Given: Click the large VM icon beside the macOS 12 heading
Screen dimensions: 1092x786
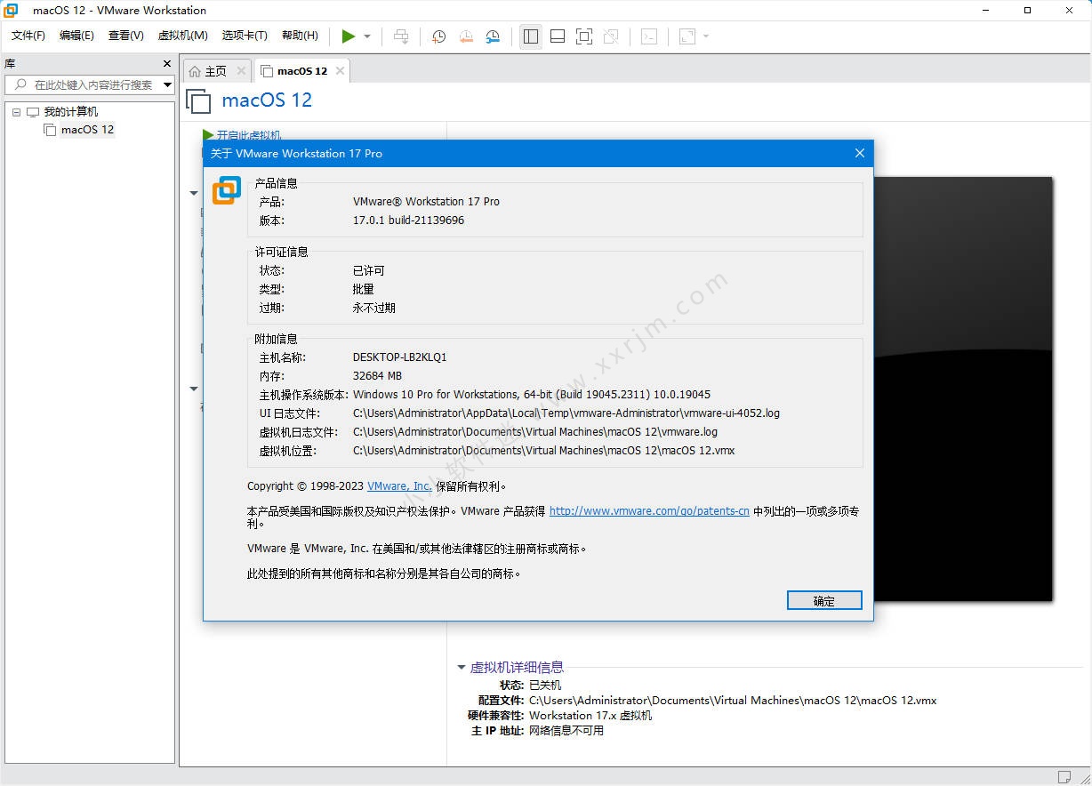Looking at the screenshot, I should (198, 100).
